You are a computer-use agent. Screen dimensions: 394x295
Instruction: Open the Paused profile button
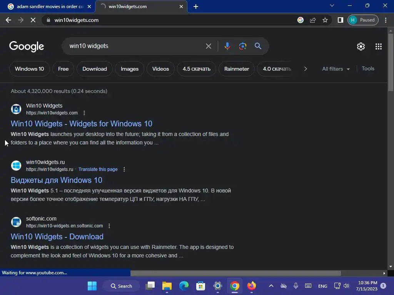(363, 20)
